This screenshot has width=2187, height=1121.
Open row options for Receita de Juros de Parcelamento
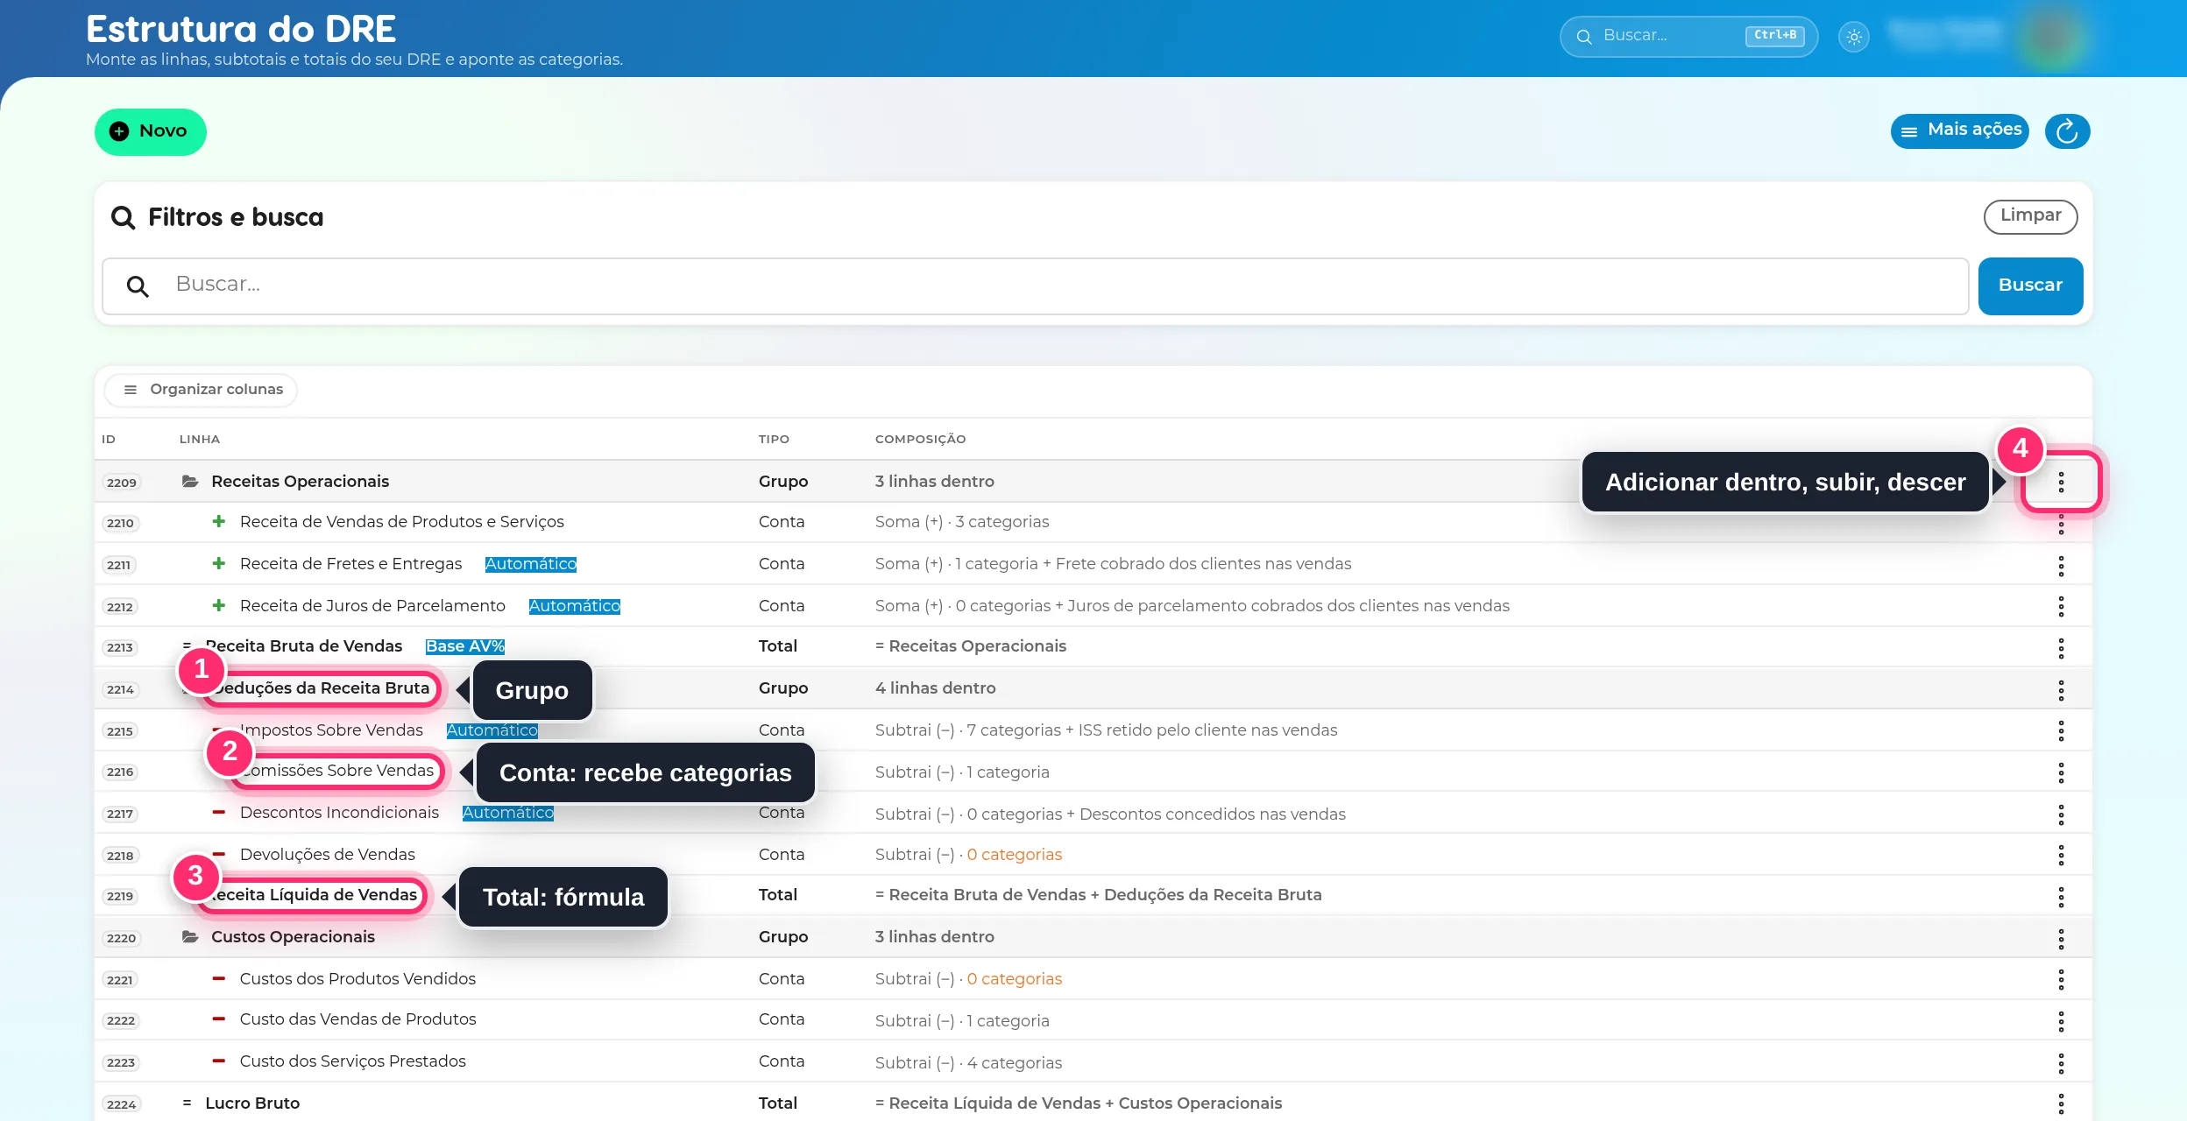[2061, 606]
